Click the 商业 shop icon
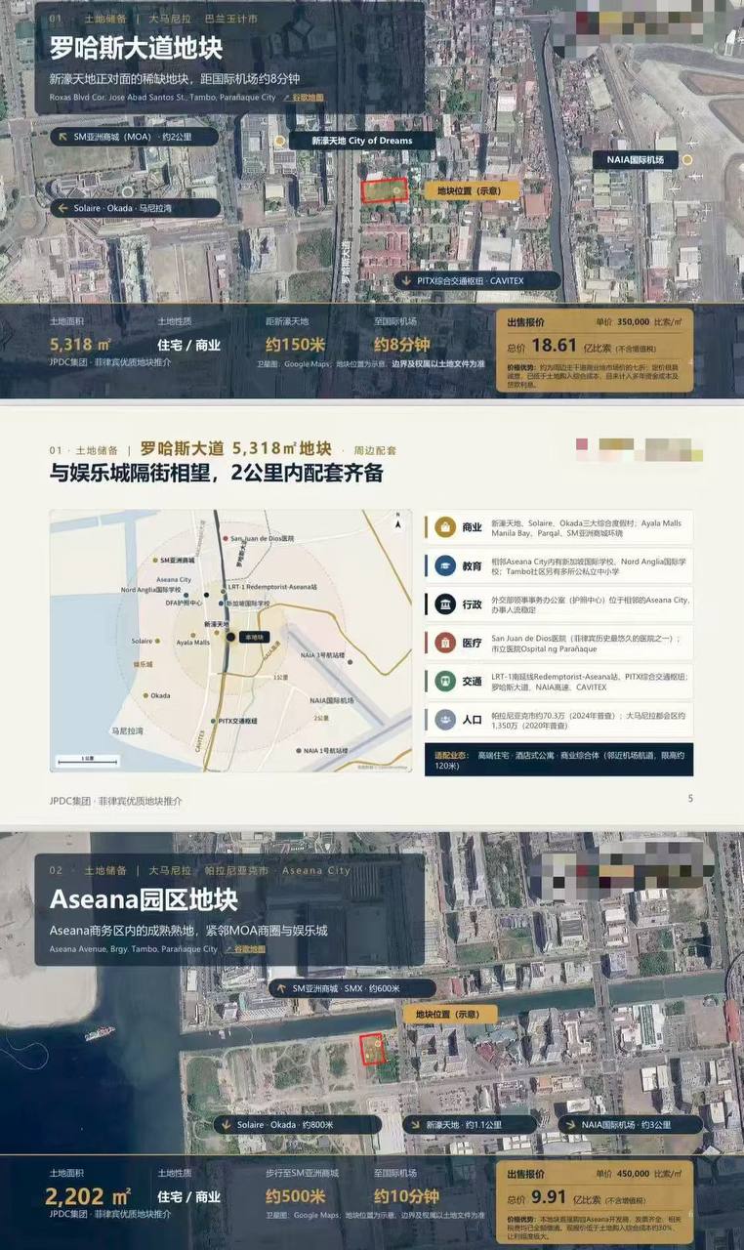This screenshot has height=1250, width=744. coord(444,526)
